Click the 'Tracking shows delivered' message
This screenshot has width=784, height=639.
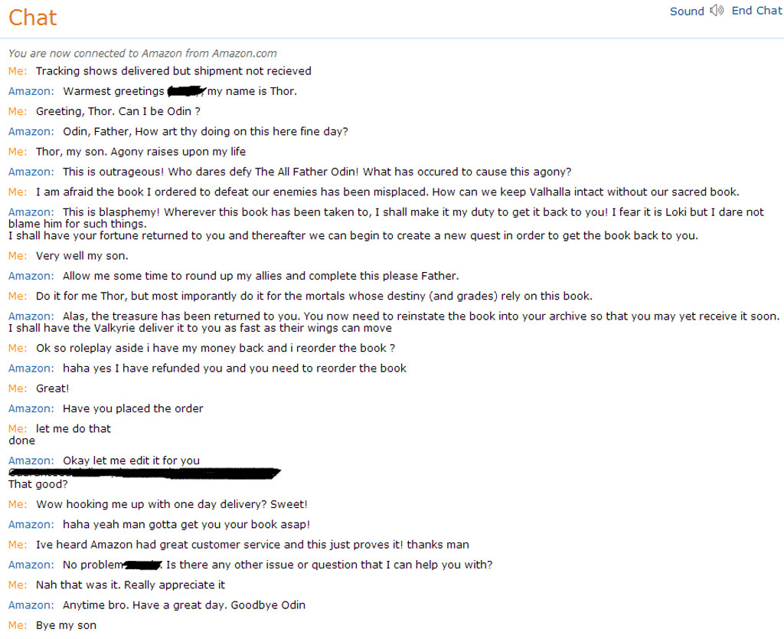tap(173, 71)
